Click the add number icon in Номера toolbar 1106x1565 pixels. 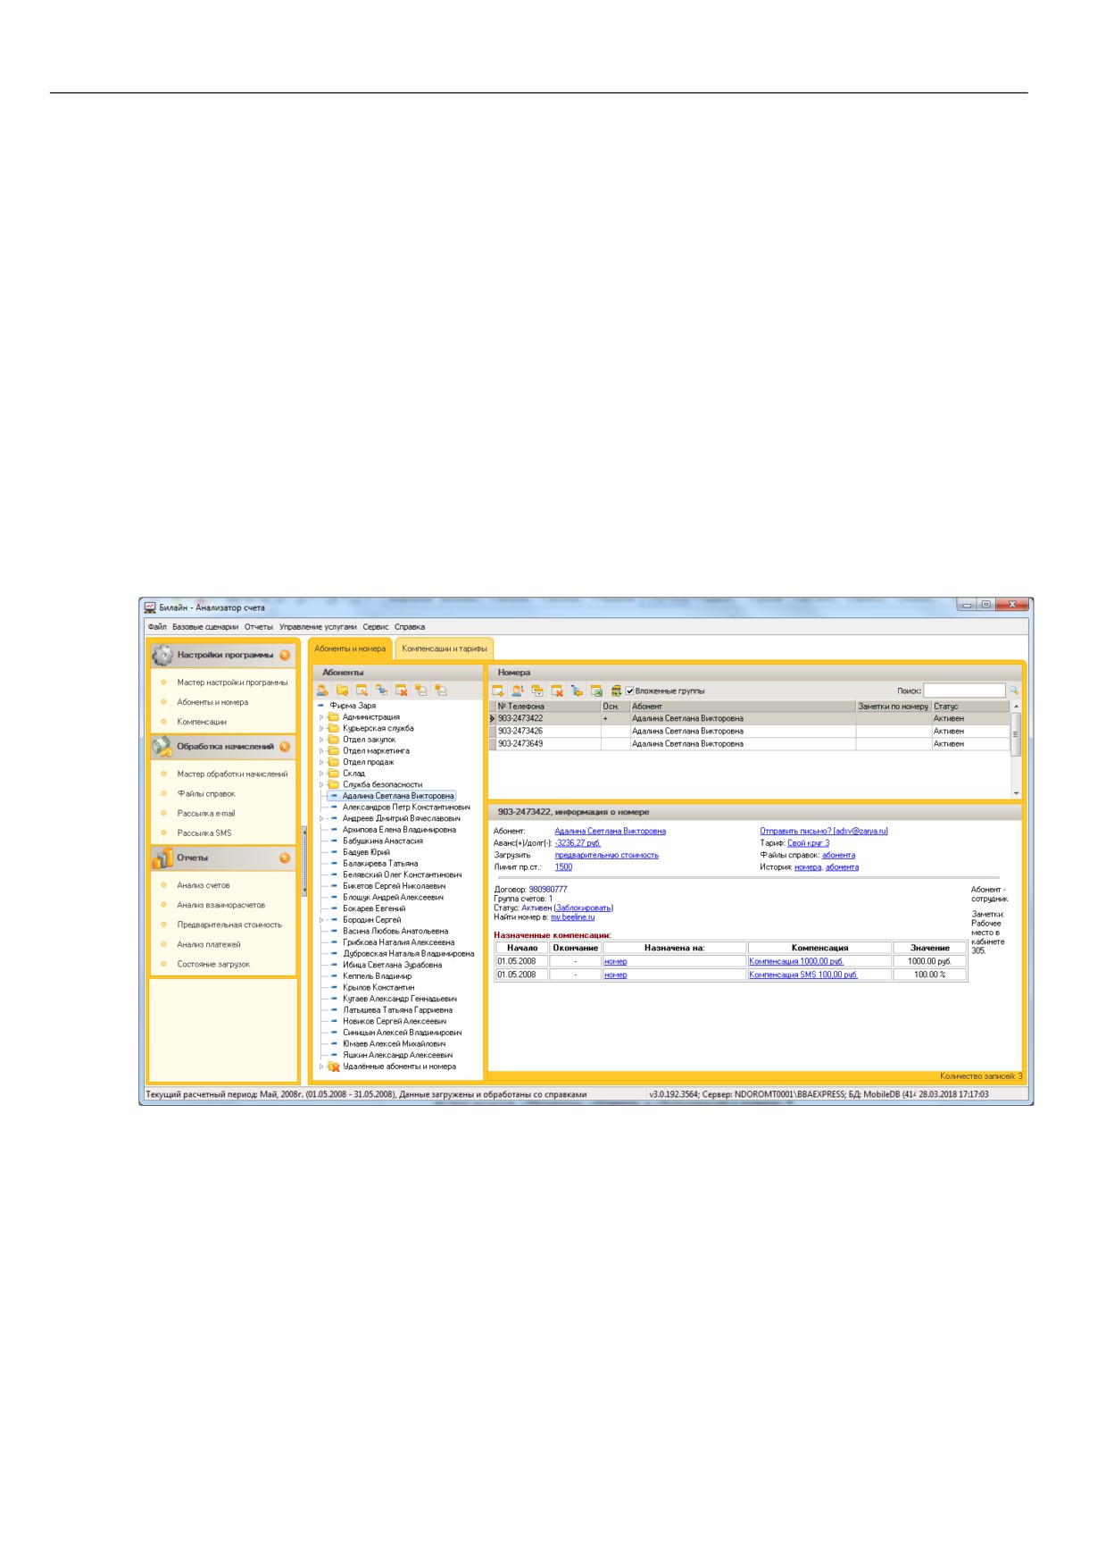(498, 691)
